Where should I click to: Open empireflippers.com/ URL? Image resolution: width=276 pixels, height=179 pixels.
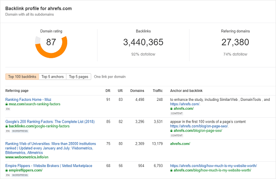click(25, 171)
